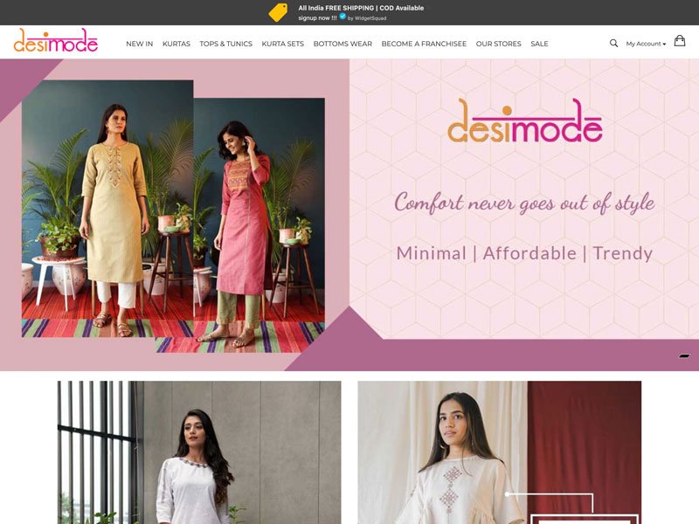Open the white kurta model thumbnail
Viewport: 699px width, 524px height.
point(199,452)
